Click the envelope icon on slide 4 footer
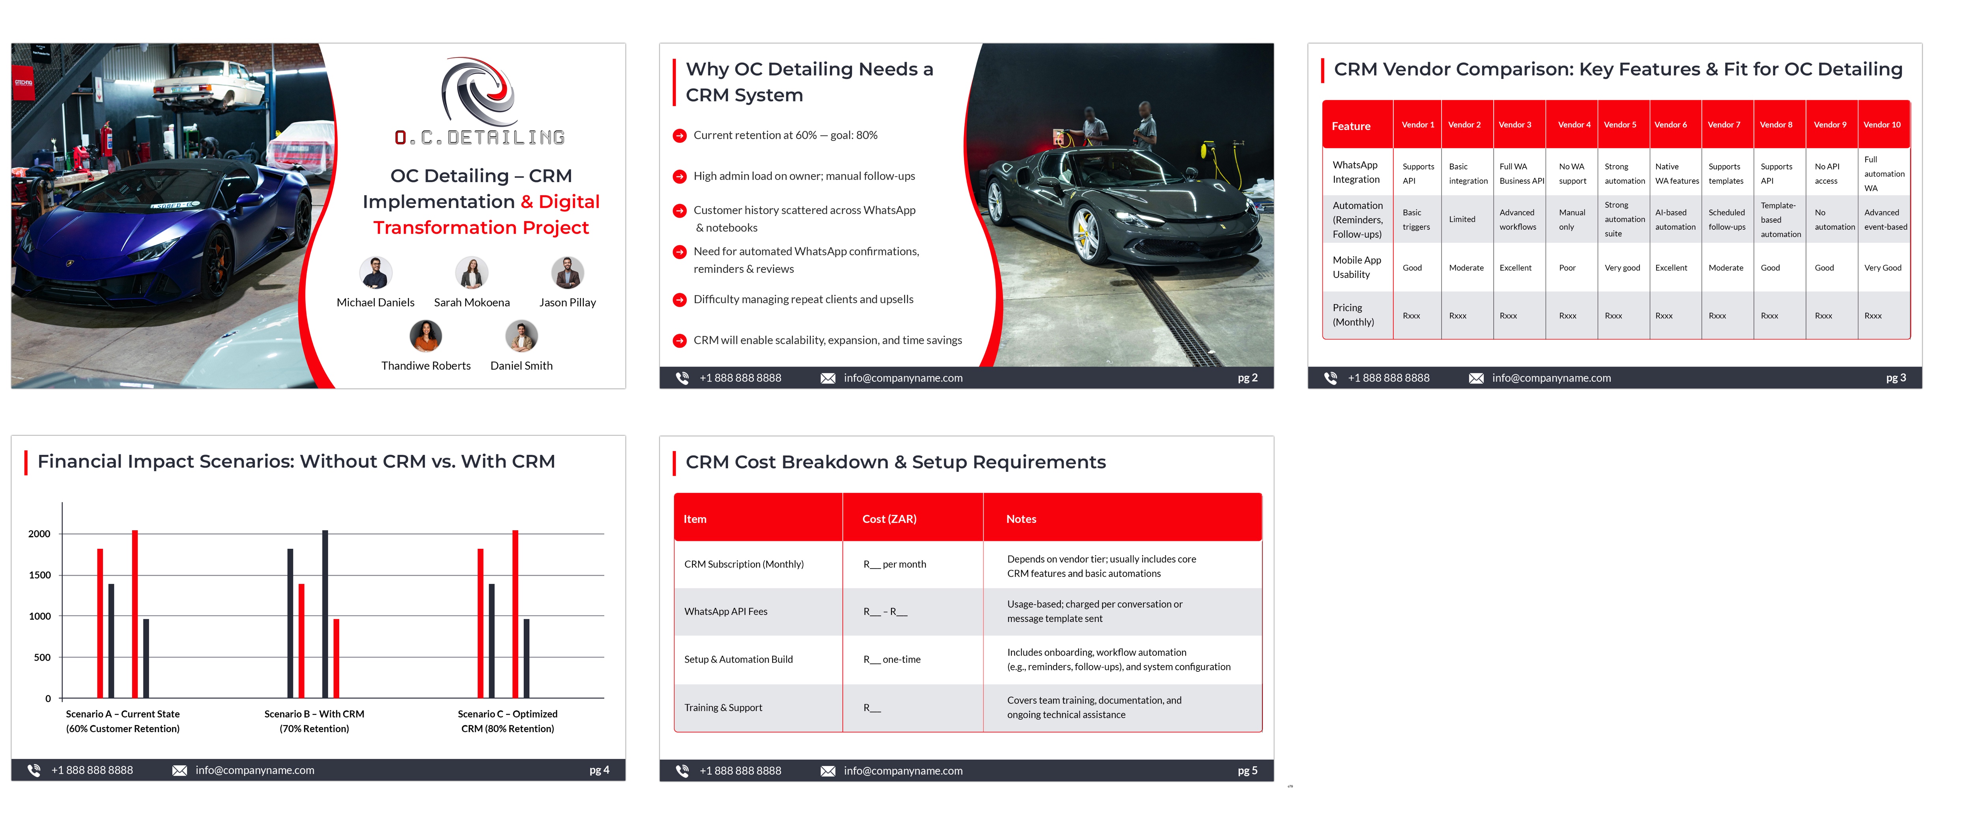Viewport: 1972px width, 820px height. click(x=178, y=770)
